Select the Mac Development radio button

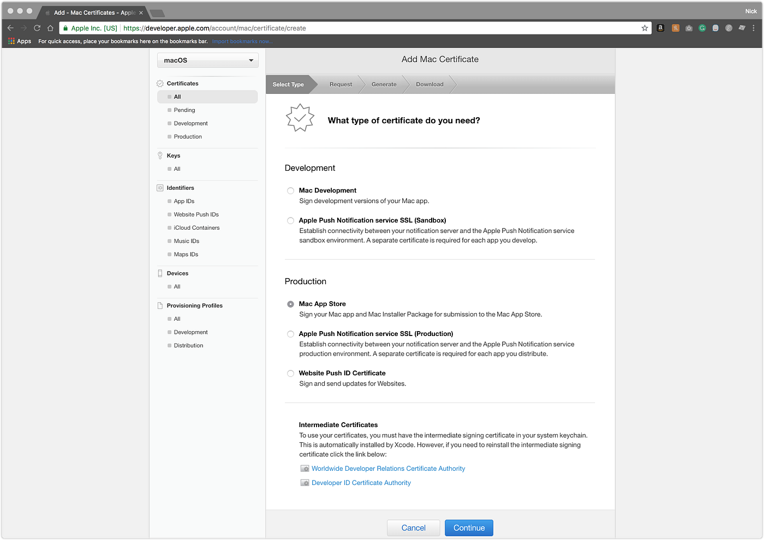(x=290, y=190)
